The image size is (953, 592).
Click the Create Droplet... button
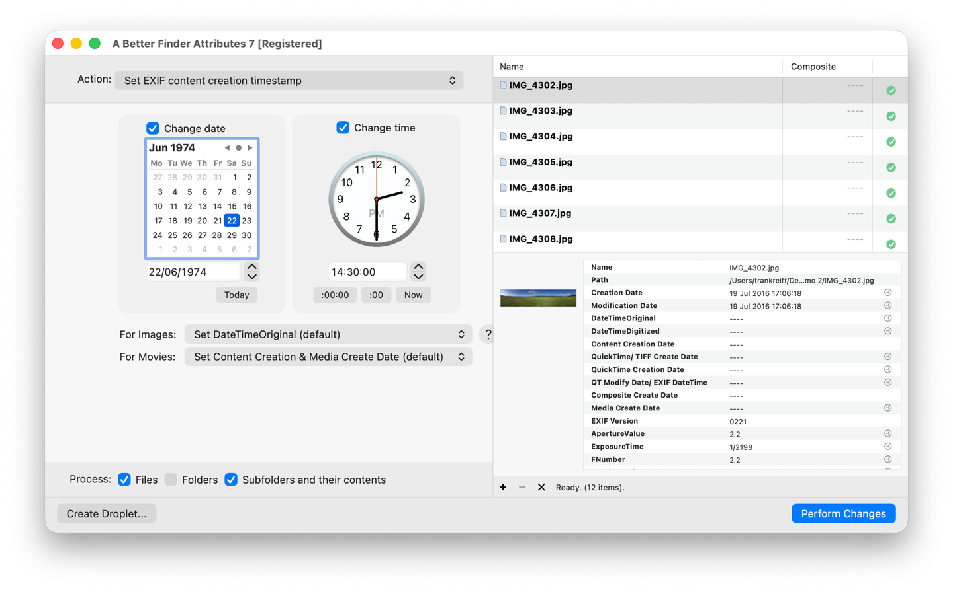click(107, 513)
